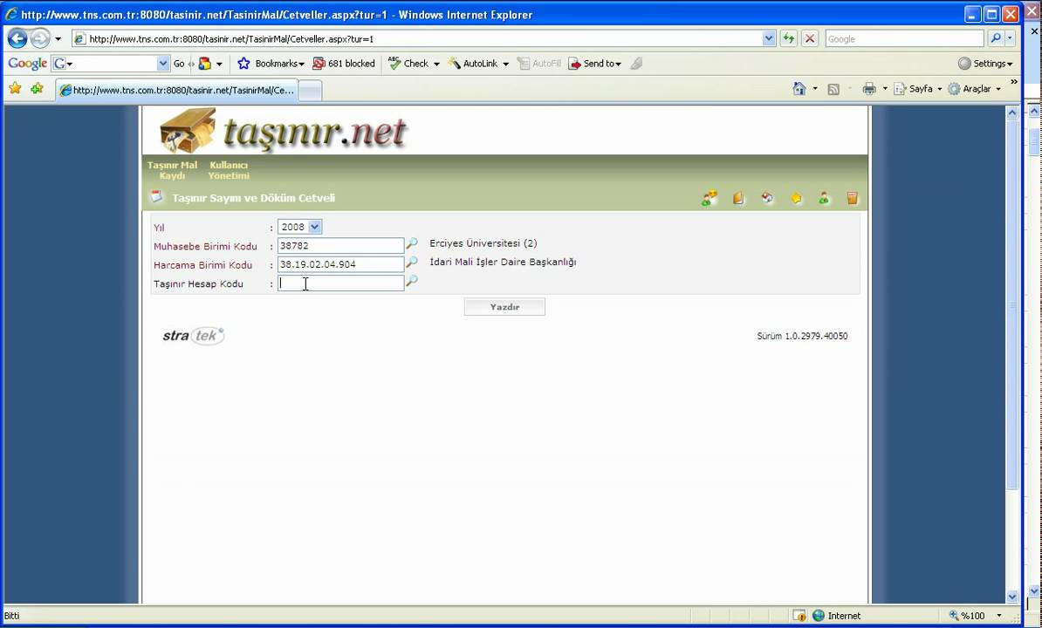1042x628 pixels.
Task: Click the user-with-chat icon in page header
Action: point(710,198)
